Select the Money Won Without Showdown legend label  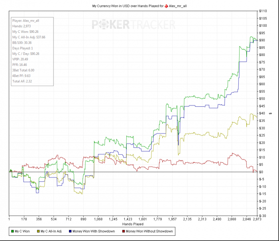pos(149,231)
